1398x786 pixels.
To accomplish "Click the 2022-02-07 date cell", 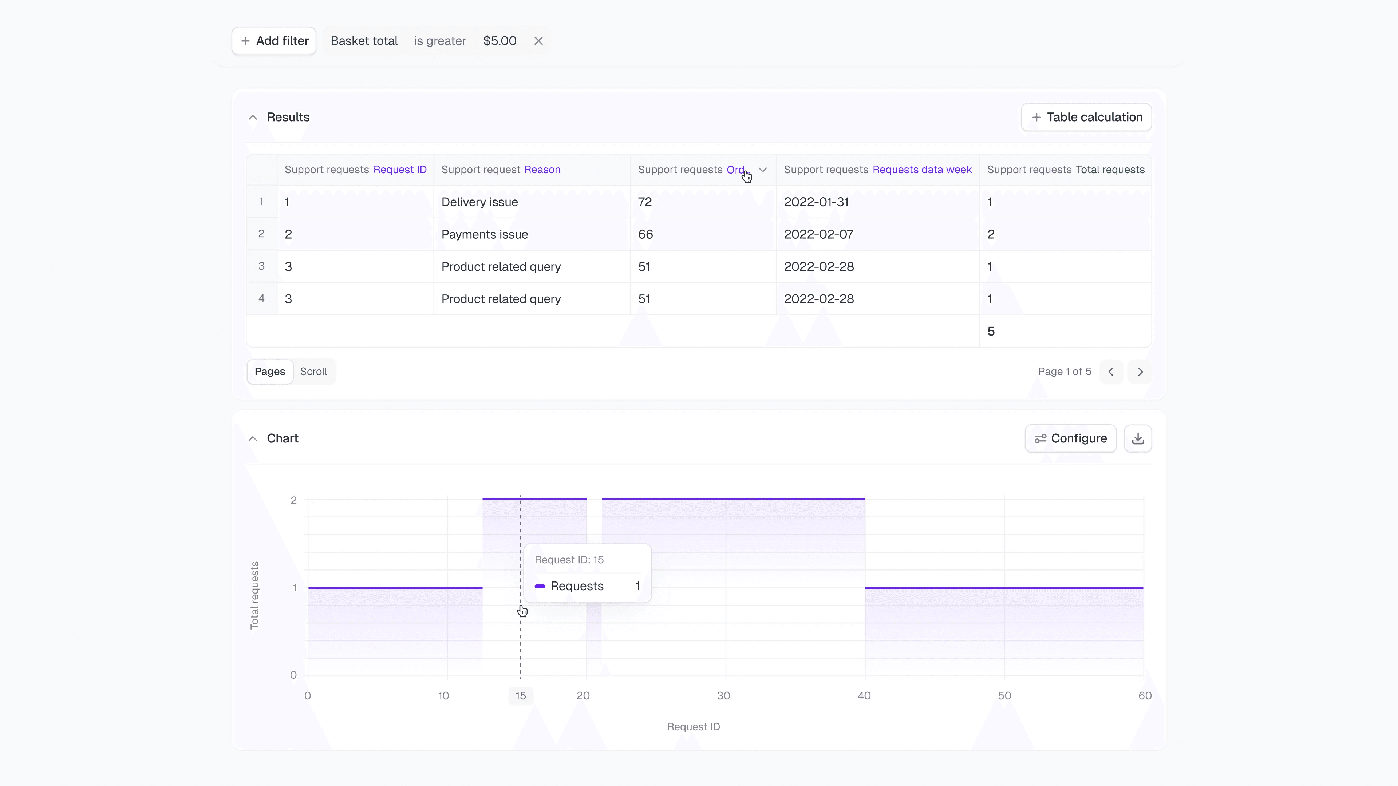I will pos(878,234).
